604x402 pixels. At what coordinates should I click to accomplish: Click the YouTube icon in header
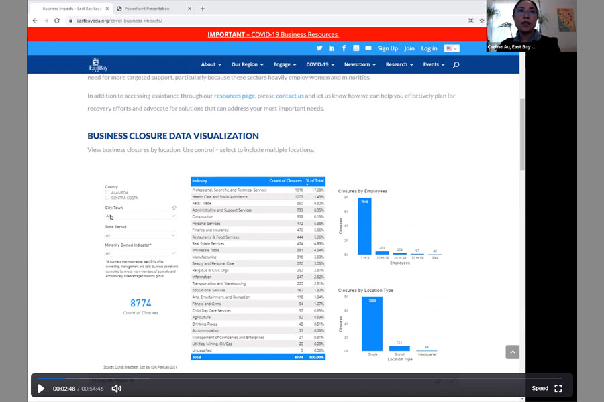pos(368,48)
